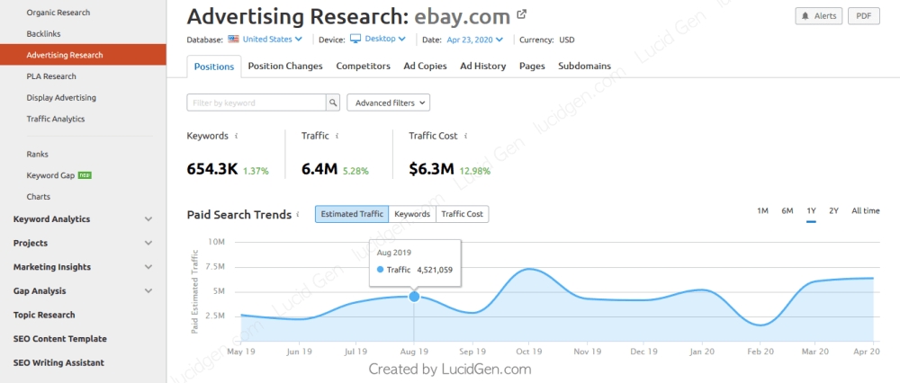900x383 pixels.
Task: Open Topic Research in sidebar
Action: 44,315
